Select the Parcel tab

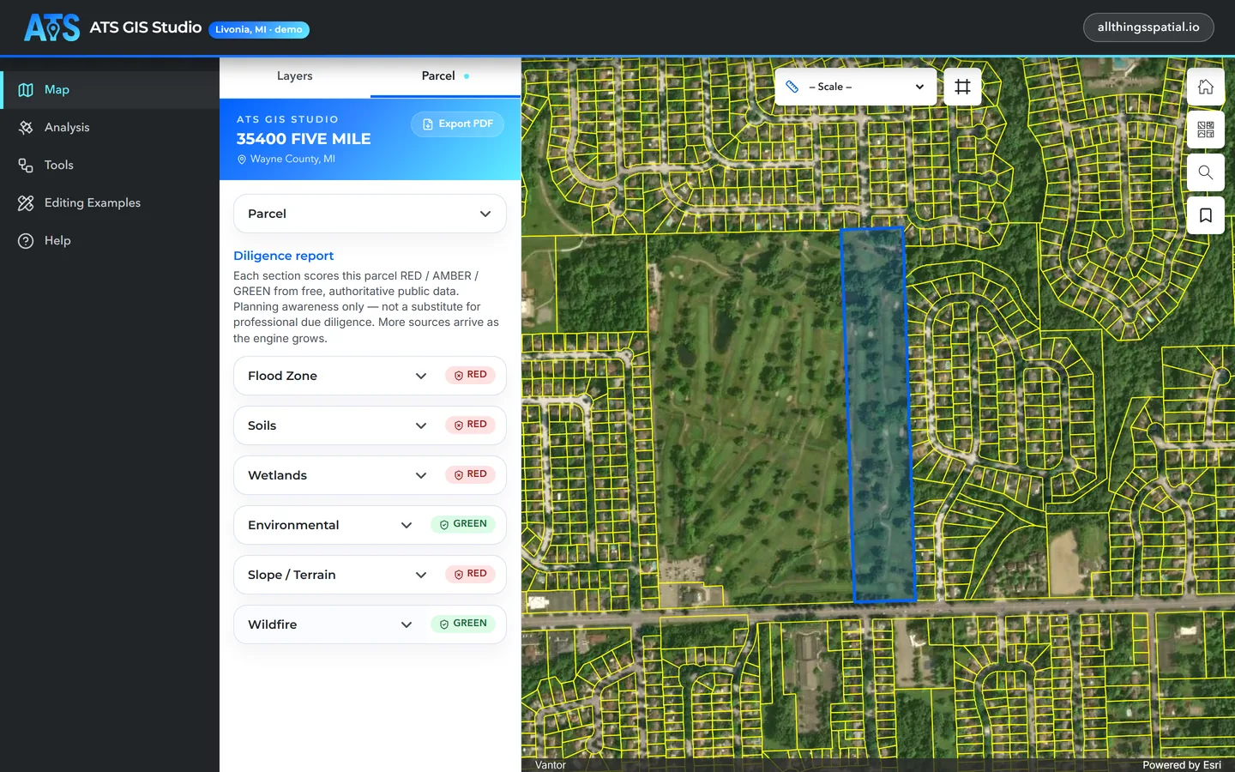pyautogui.click(x=445, y=76)
